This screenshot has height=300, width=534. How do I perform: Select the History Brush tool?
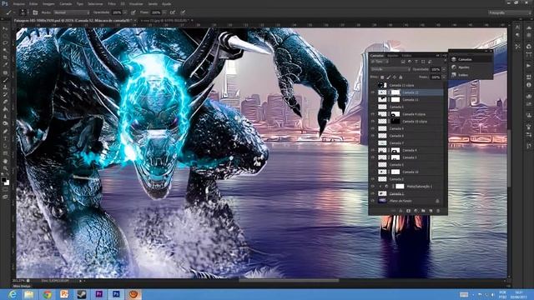tap(5, 94)
